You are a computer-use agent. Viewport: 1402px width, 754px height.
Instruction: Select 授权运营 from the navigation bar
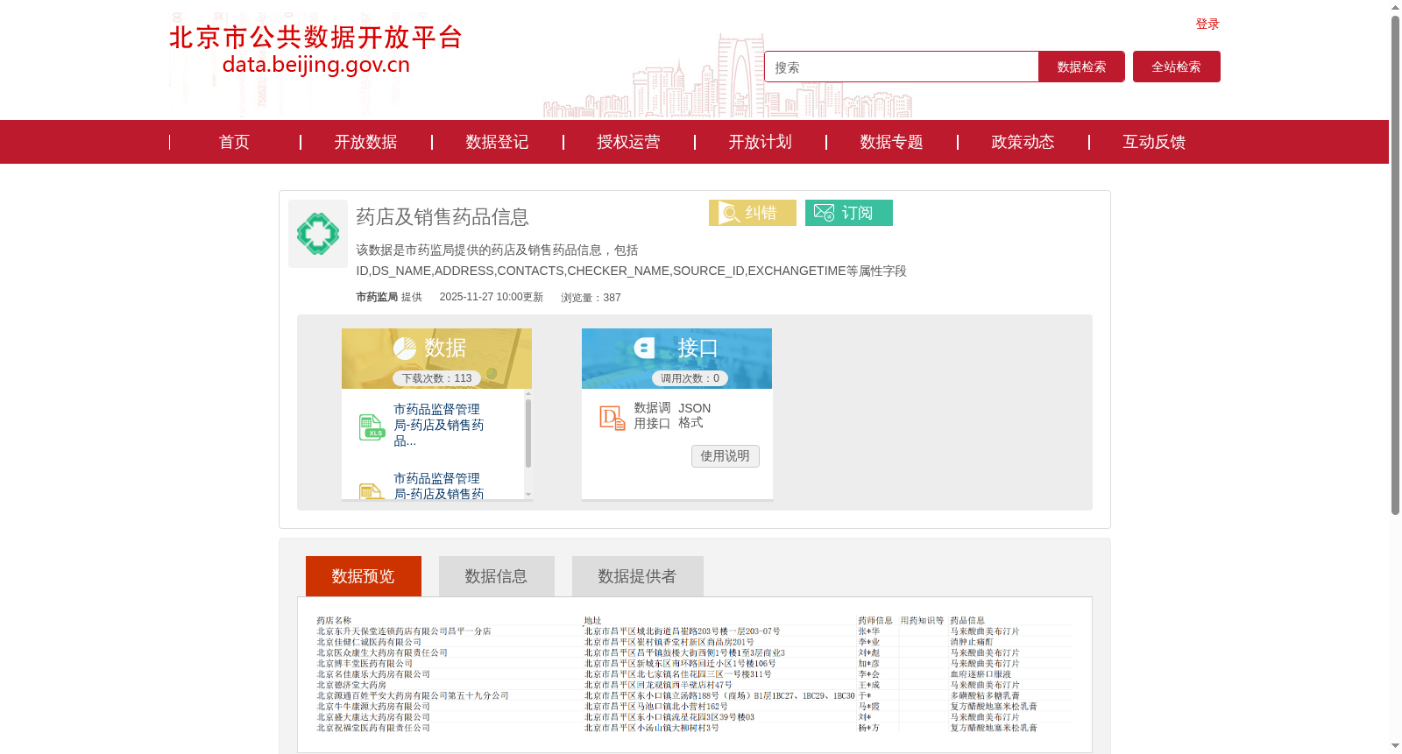click(628, 142)
